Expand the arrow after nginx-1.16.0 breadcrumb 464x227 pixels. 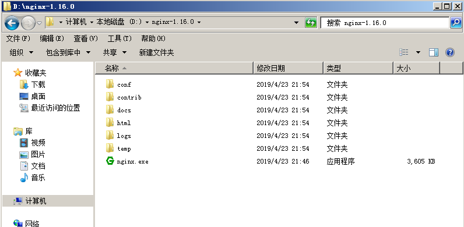(x=199, y=22)
